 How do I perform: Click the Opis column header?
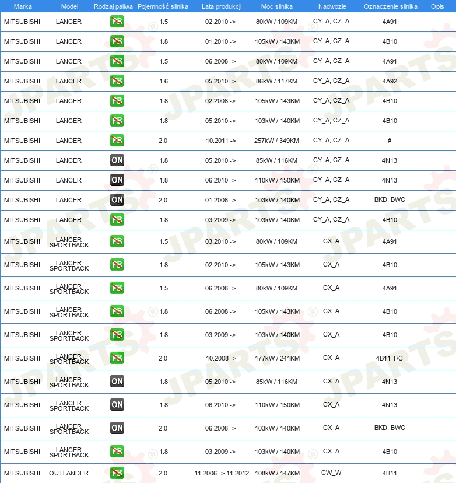437,6
